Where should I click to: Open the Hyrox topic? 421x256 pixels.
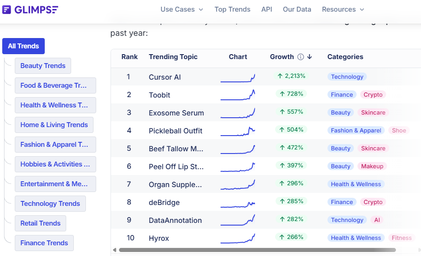(159, 238)
